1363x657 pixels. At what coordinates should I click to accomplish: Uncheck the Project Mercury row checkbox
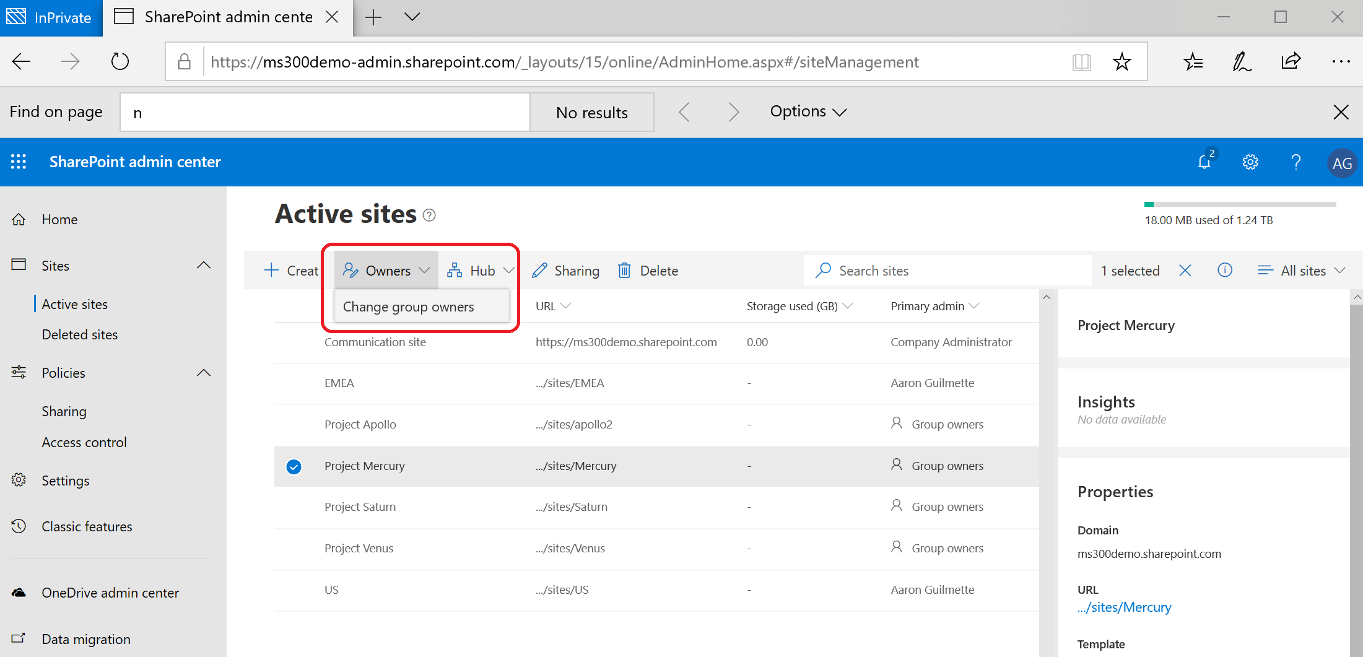click(x=294, y=466)
